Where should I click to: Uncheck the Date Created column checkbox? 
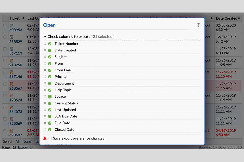(x=50, y=50)
